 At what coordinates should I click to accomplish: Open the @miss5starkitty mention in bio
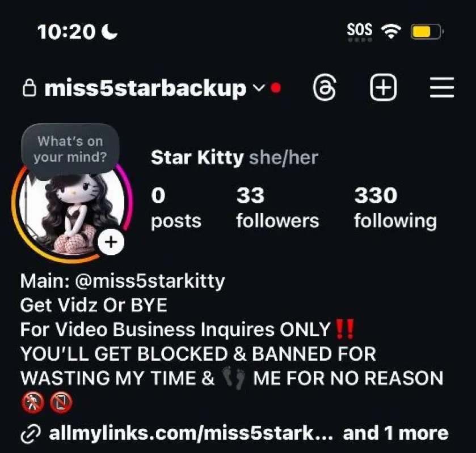pos(150,281)
